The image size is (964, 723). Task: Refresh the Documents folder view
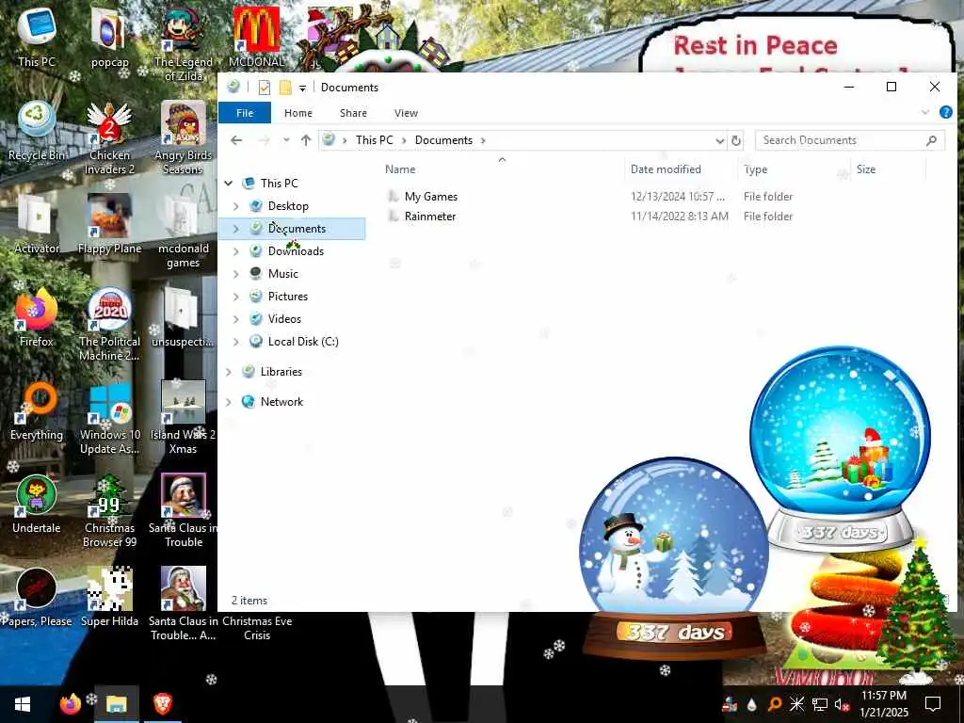735,140
